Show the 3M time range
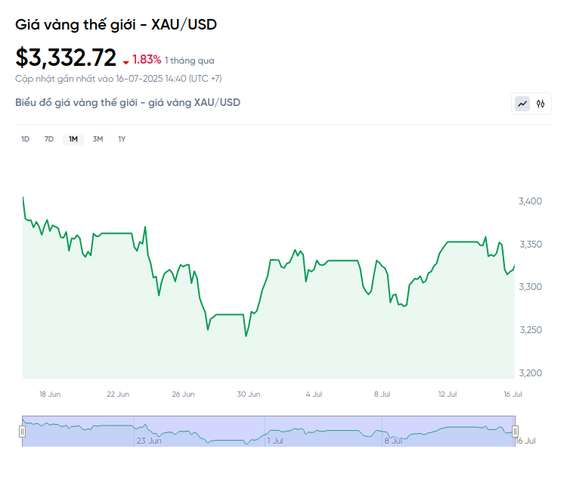Image resolution: width=567 pixels, height=480 pixels. tap(98, 139)
